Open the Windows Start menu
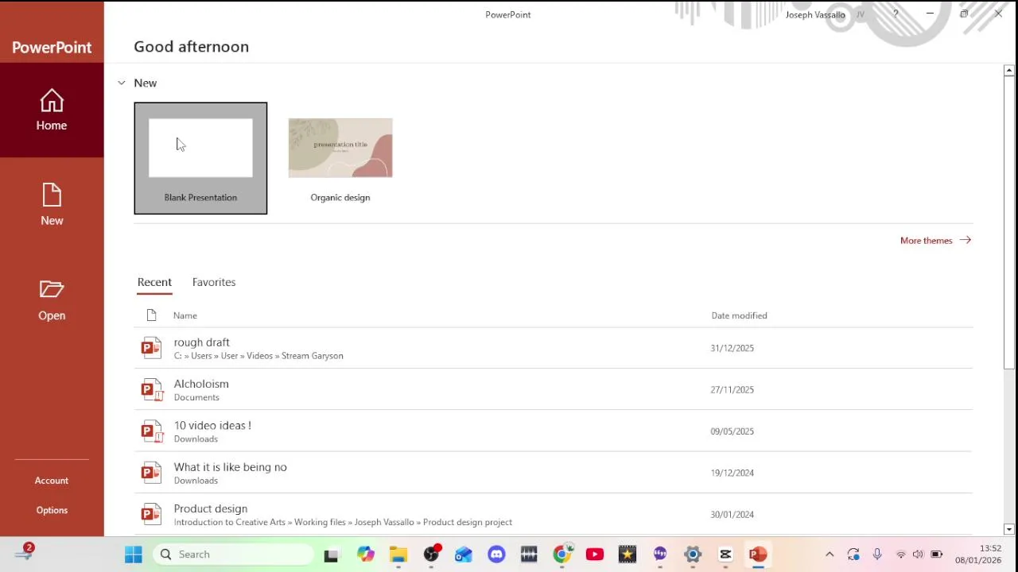This screenshot has height=572, width=1018. point(133,555)
